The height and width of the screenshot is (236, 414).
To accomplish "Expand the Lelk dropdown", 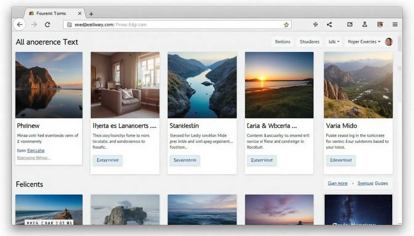I will coord(334,42).
